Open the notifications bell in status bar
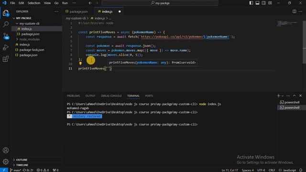This screenshot has width=306, height=172. (x=301, y=170)
